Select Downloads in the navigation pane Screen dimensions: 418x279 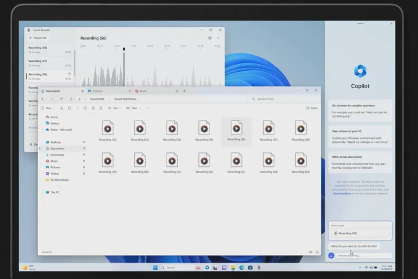point(58,155)
